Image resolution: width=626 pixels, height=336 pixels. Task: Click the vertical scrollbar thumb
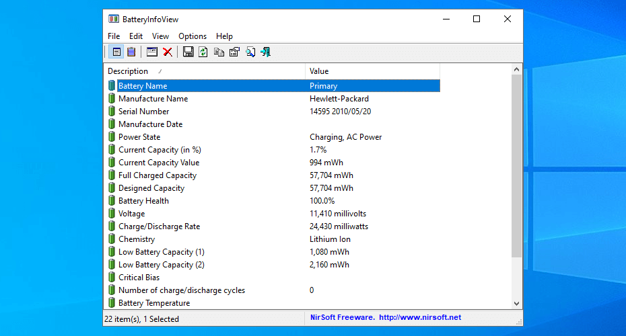(516, 166)
